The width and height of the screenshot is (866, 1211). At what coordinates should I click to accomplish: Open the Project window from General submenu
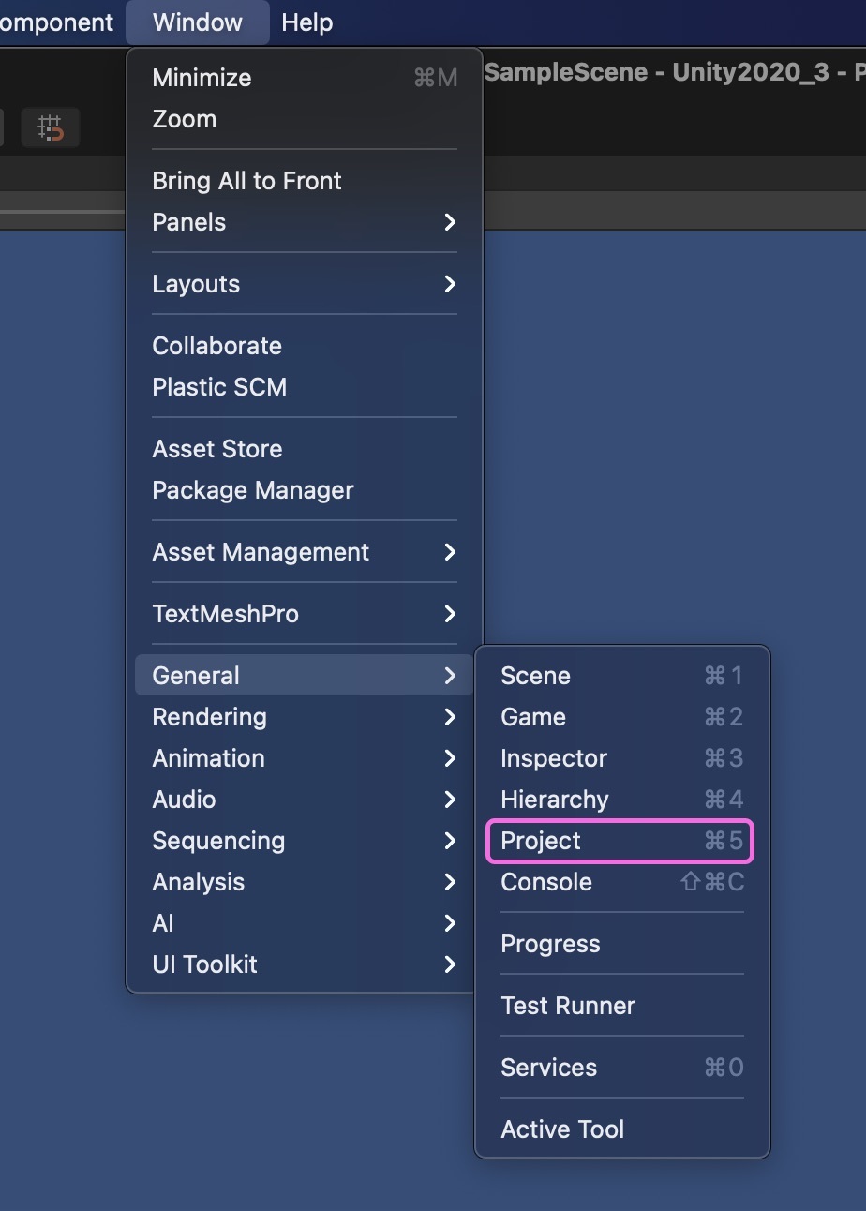click(x=621, y=841)
